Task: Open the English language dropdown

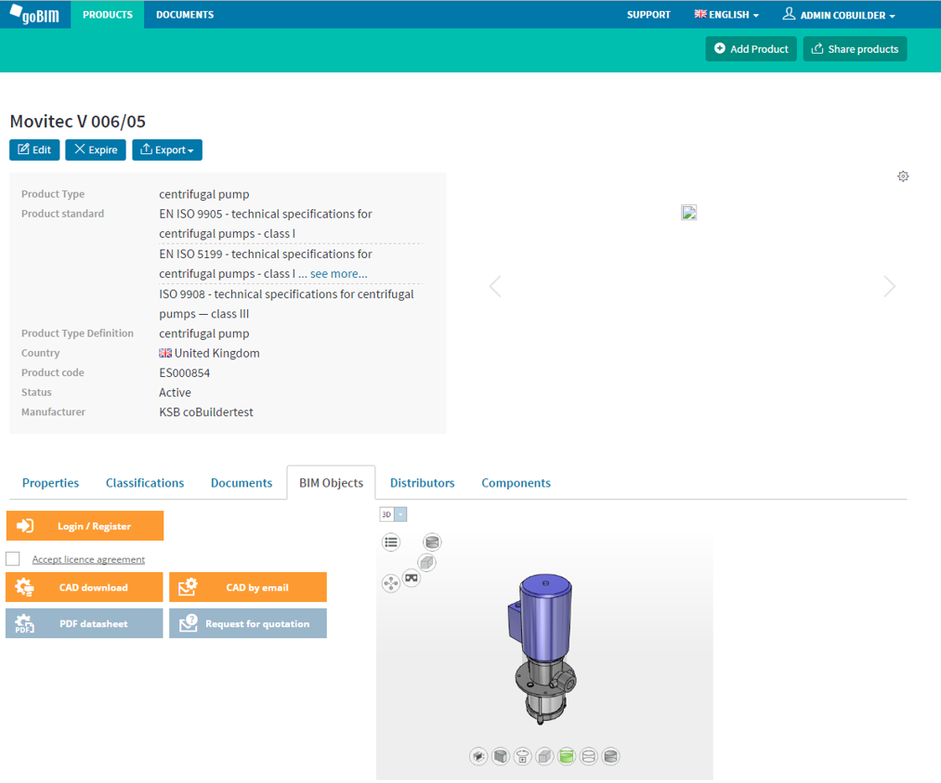Action: 726,15
